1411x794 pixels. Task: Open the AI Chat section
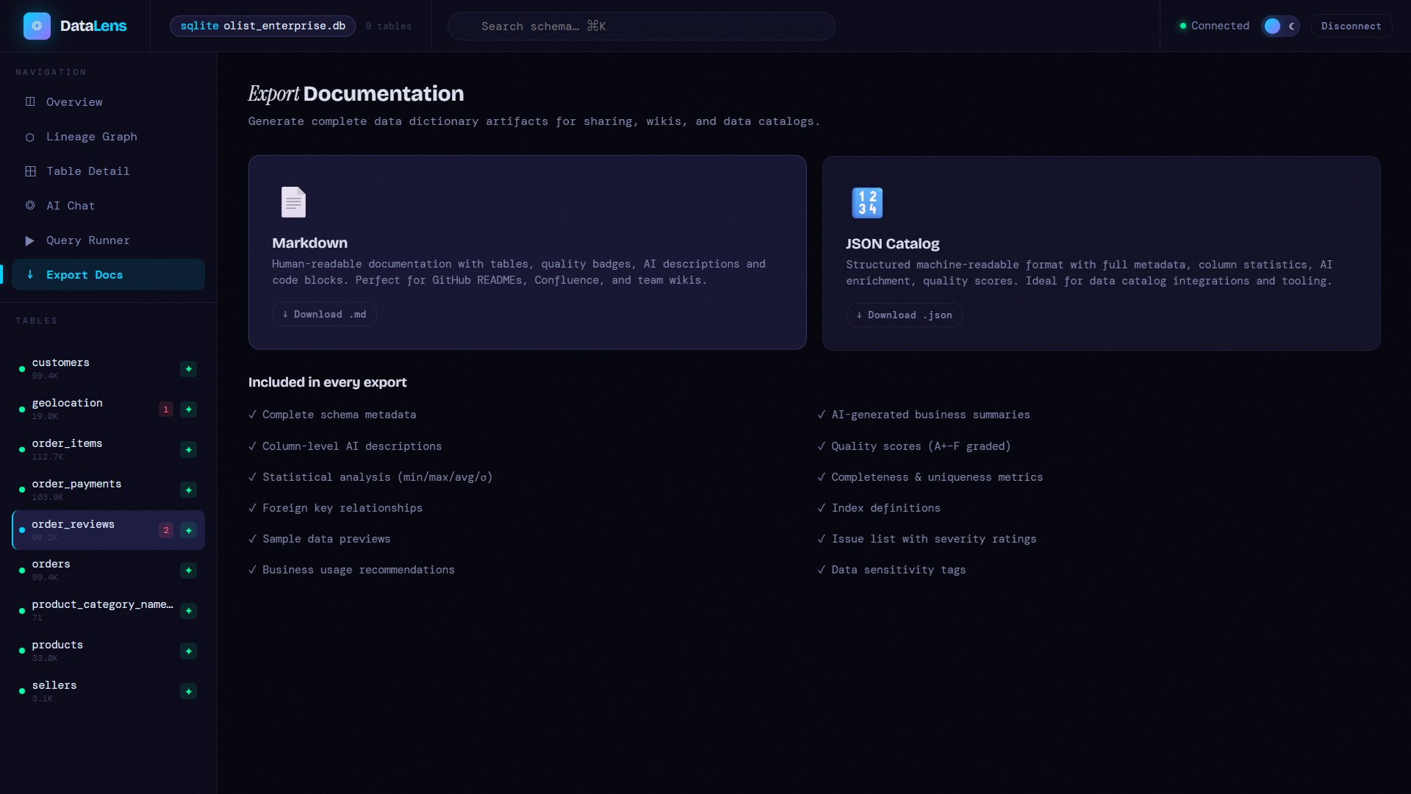(x=108, y=206)
